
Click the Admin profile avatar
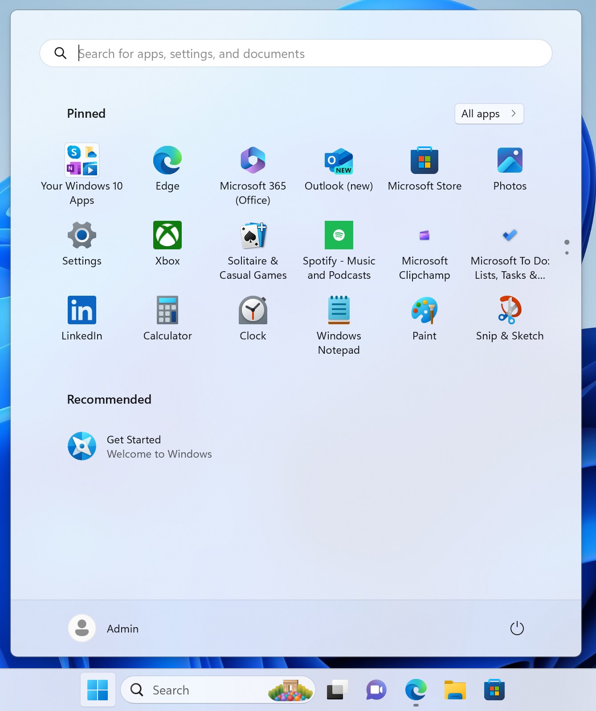pyautogui.click(x=82, y=628)
